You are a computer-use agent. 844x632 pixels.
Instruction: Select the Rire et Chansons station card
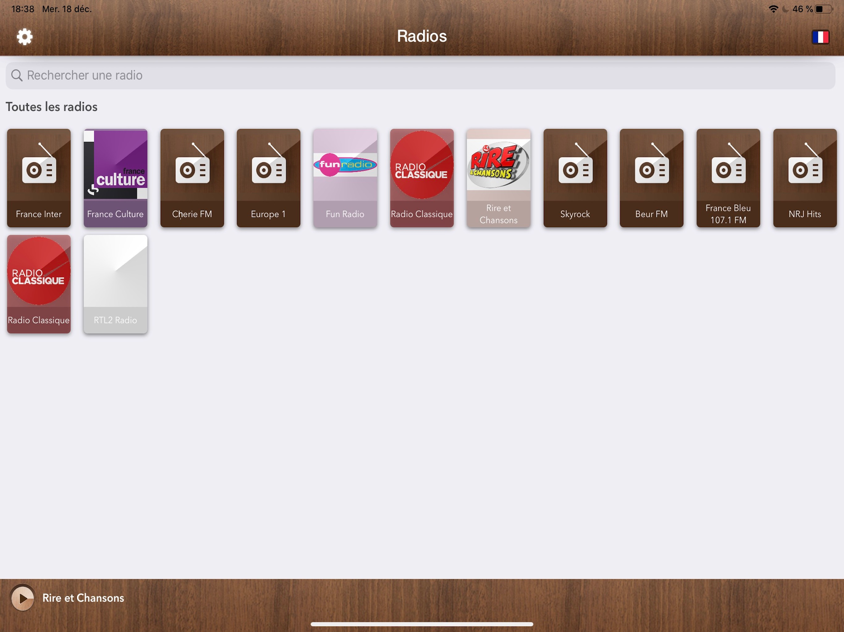click(499, 178)
